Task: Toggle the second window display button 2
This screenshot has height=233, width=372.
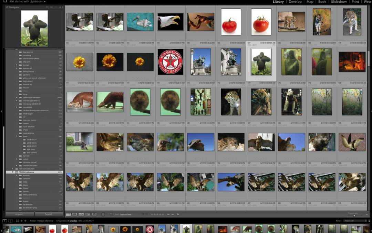Action: [11, 221]
